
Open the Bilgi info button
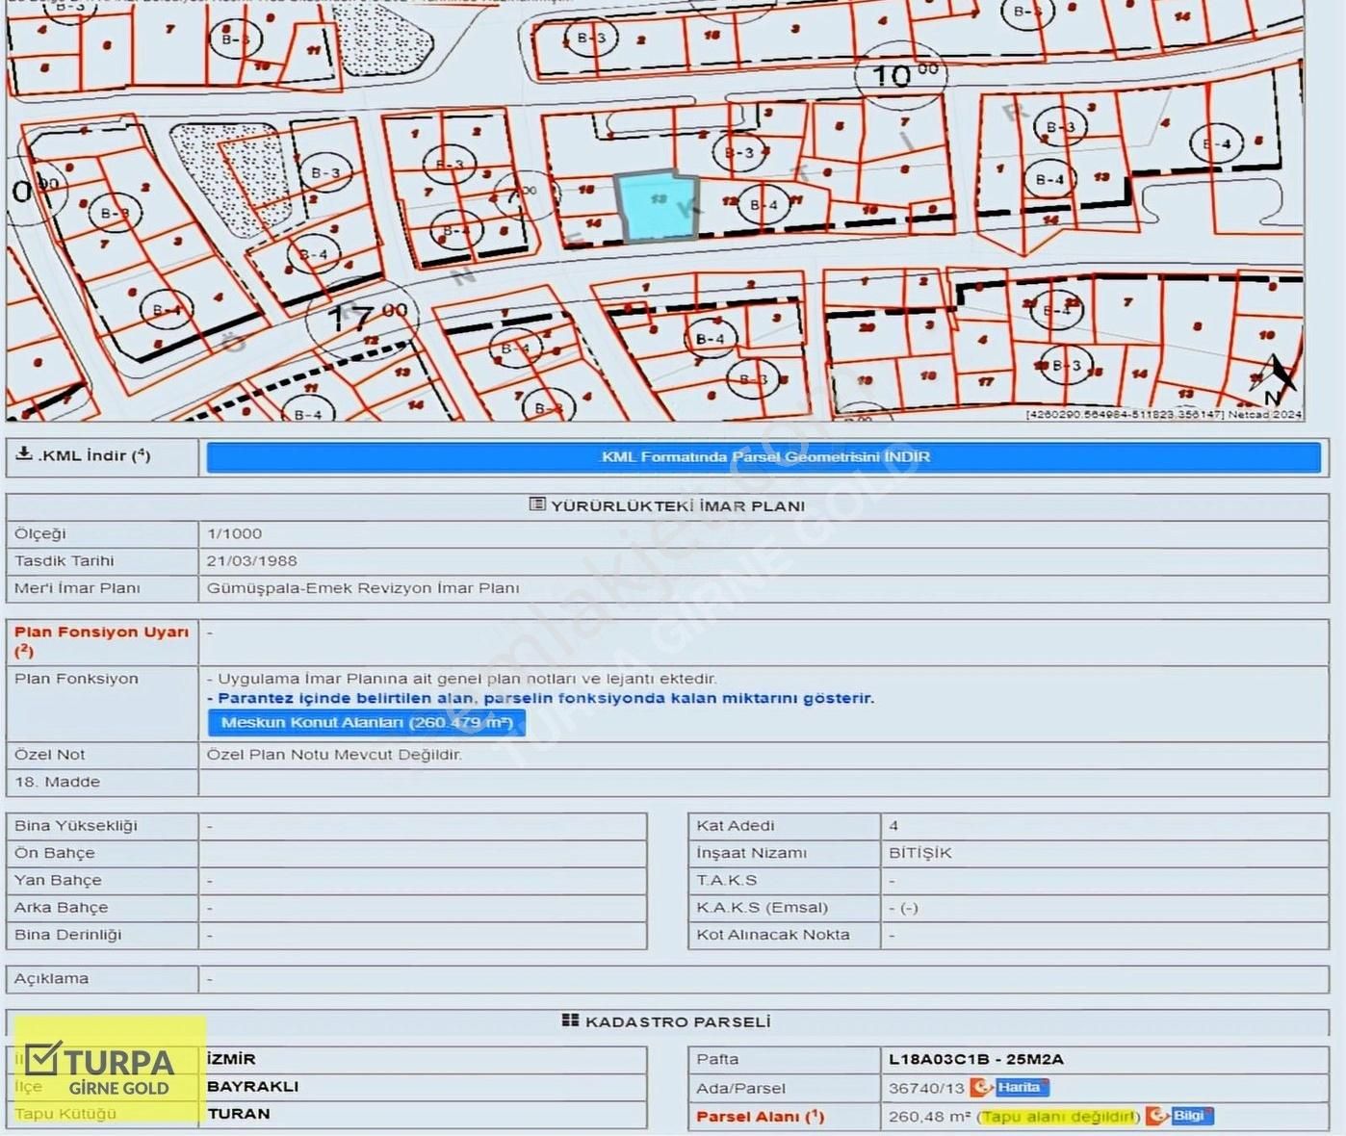1191,1116
